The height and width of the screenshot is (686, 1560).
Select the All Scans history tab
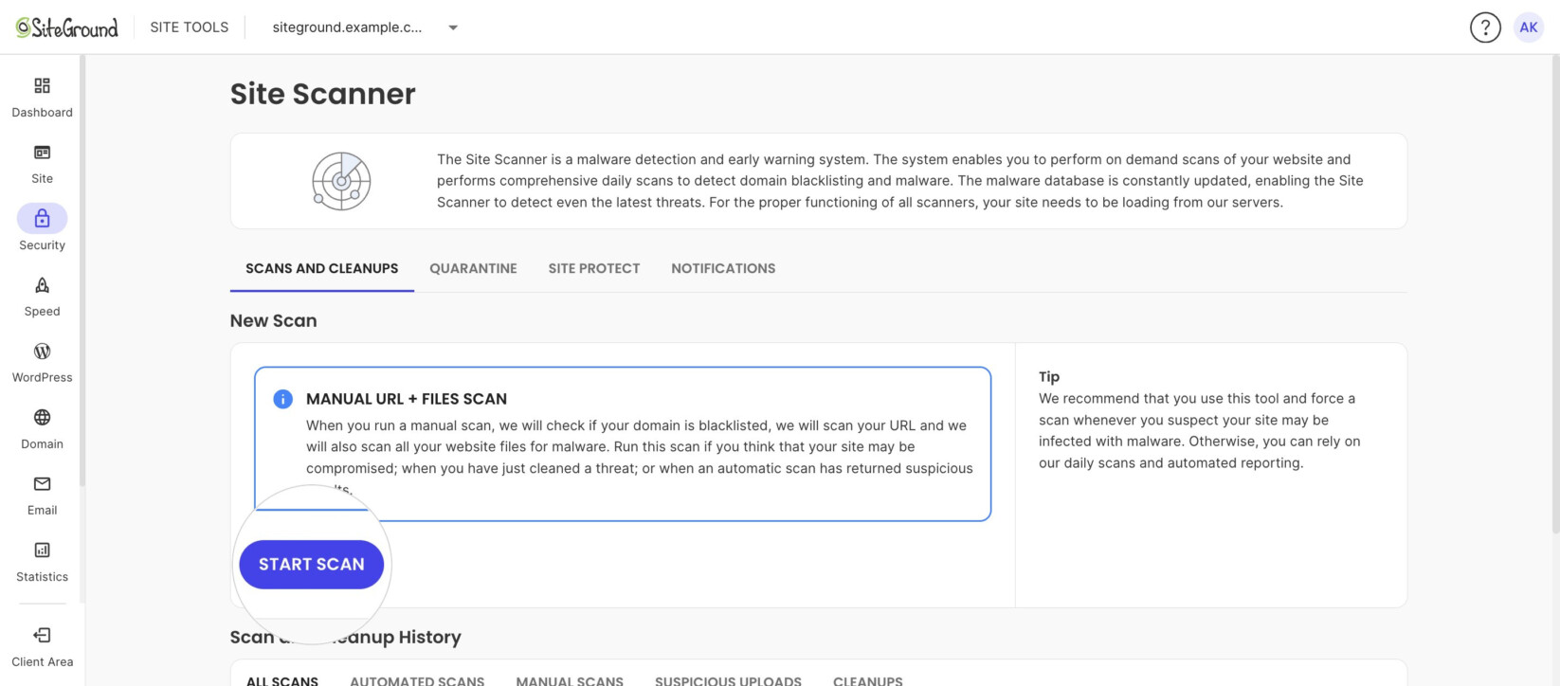pyautogui.click(x=282, y=679)
